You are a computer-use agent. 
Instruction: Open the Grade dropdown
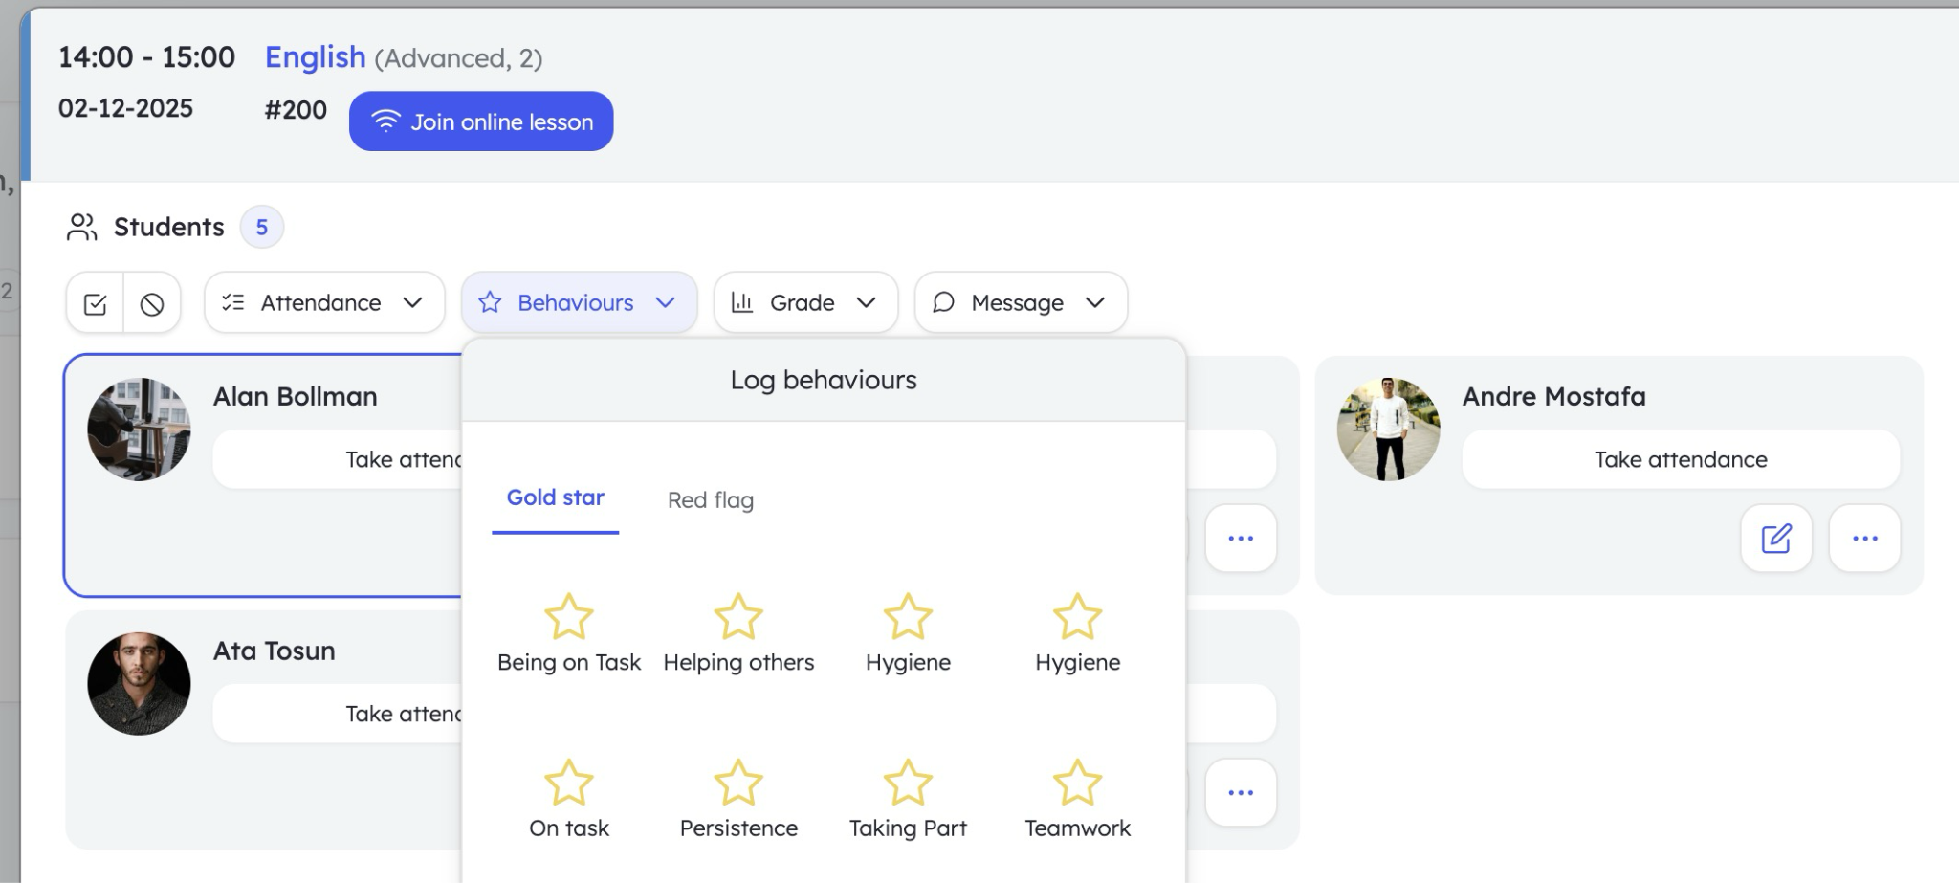pos(804,302)
